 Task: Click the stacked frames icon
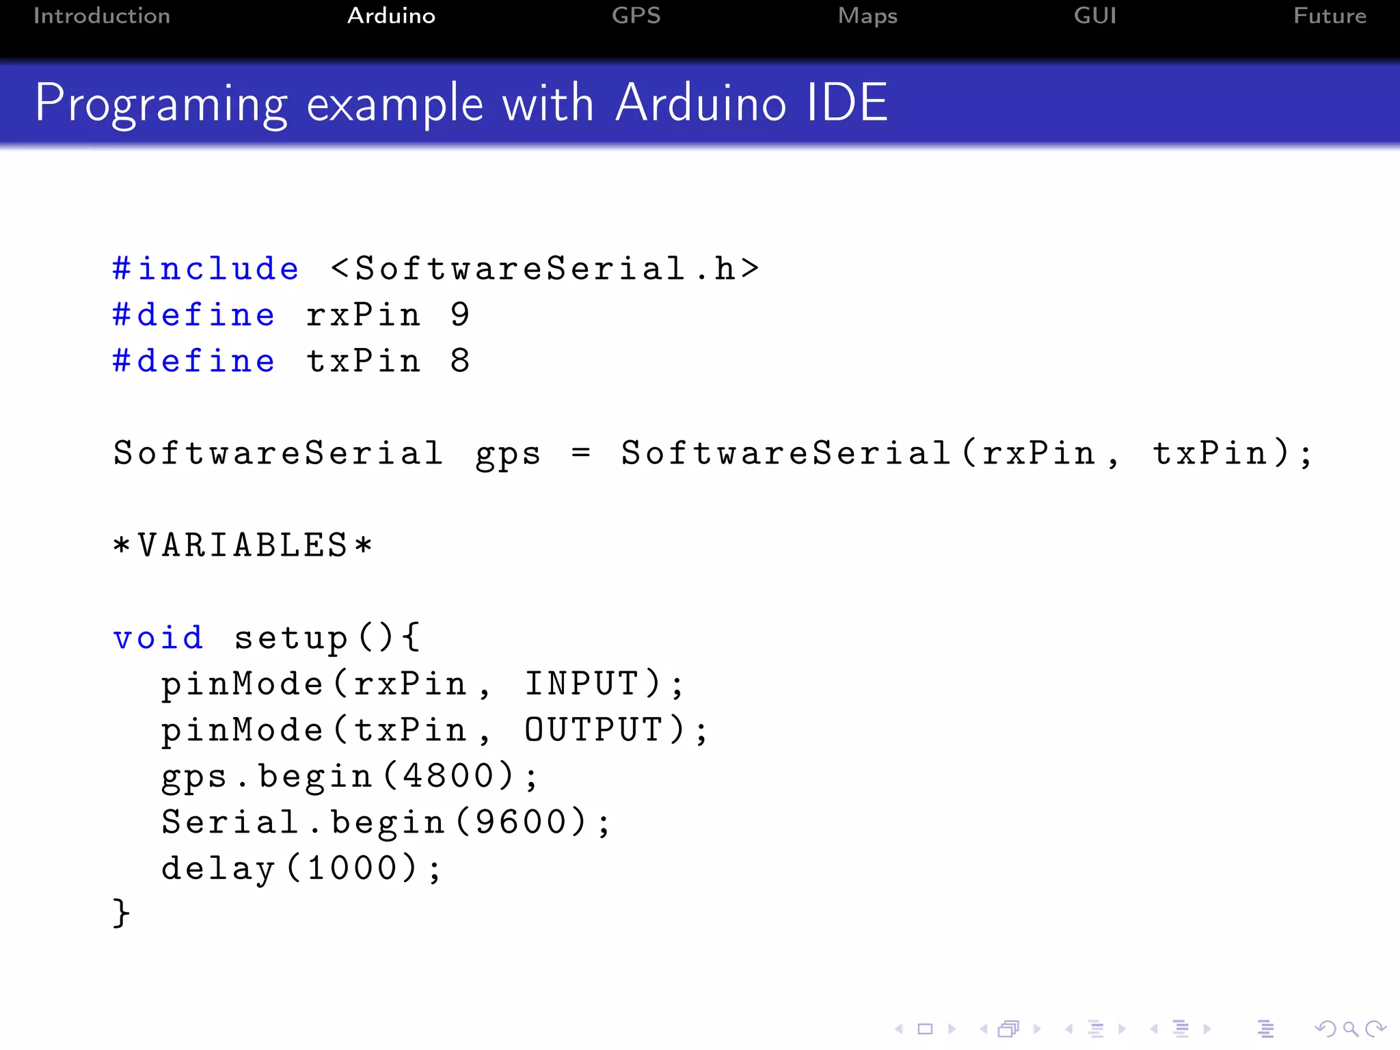tap(1009, 1028)
